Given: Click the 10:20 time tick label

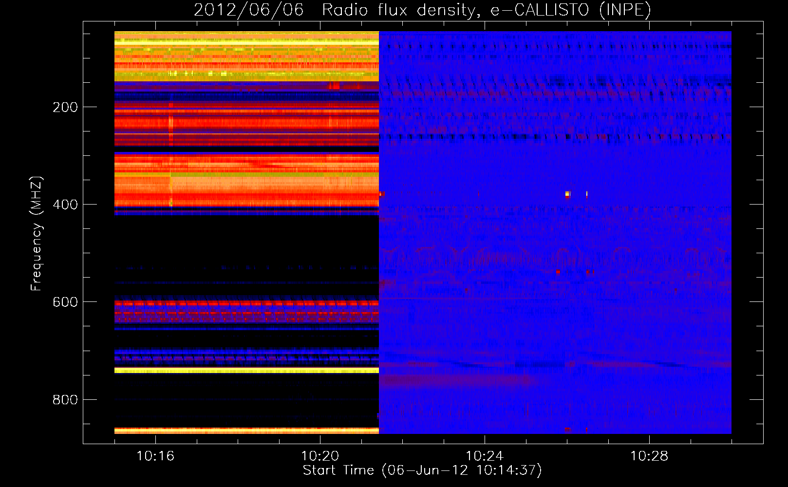Looking at the screenshot, I should coord(320,456).
